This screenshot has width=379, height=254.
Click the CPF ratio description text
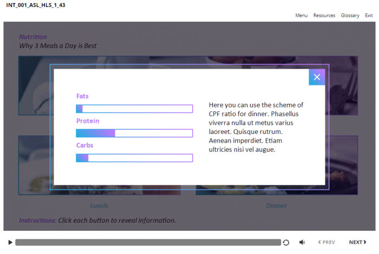[256, 127]
